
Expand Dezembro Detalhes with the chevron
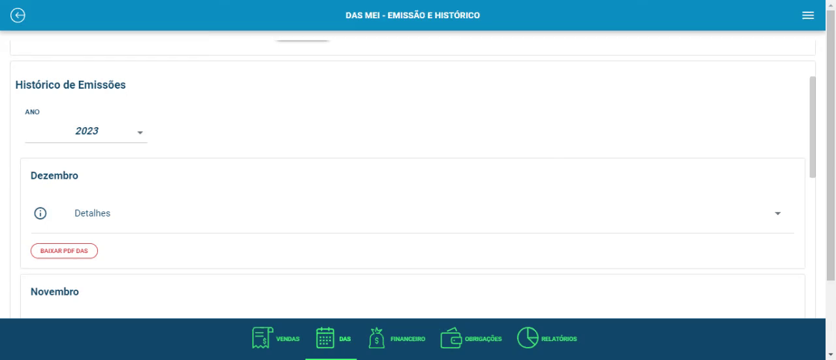click(x=777, y=214)
